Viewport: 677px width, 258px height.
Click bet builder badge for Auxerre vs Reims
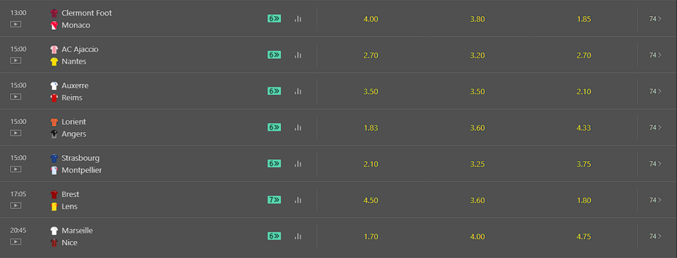(x=274, y=91)
